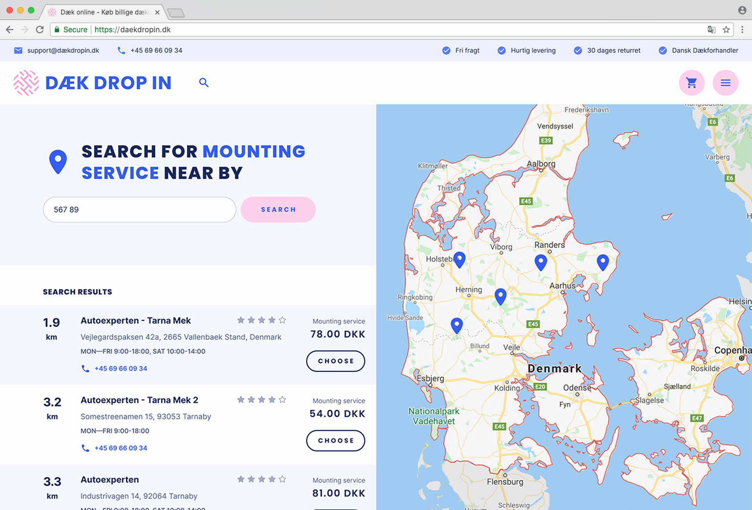Screen dimensions: 752x510
Task: Click the green Secure padlock icon
Action: (x=57, y=29)
